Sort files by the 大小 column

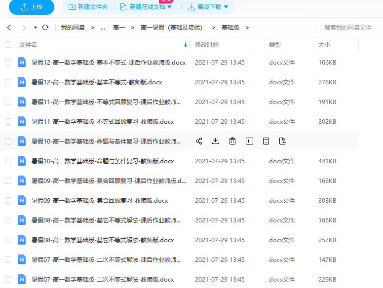pos(324,45)
